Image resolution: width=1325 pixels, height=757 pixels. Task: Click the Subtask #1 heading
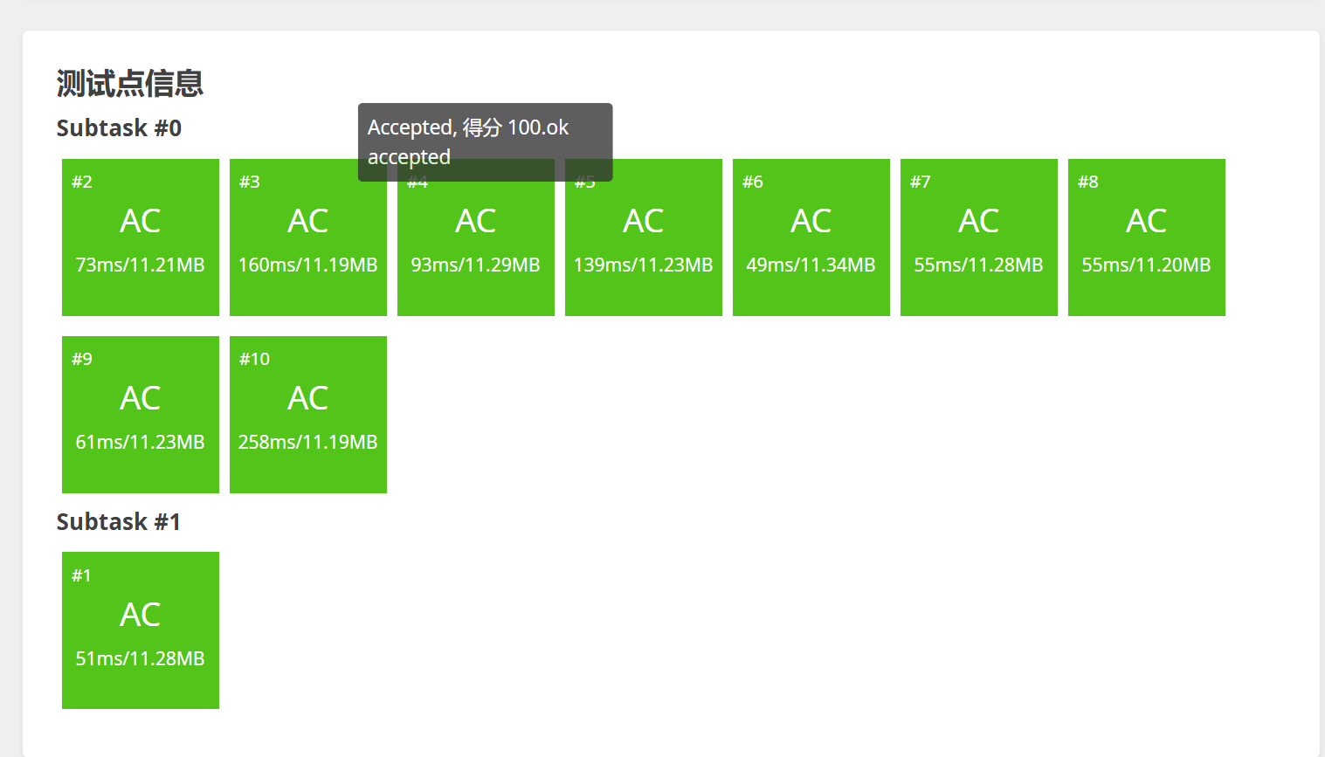(119, 522)
